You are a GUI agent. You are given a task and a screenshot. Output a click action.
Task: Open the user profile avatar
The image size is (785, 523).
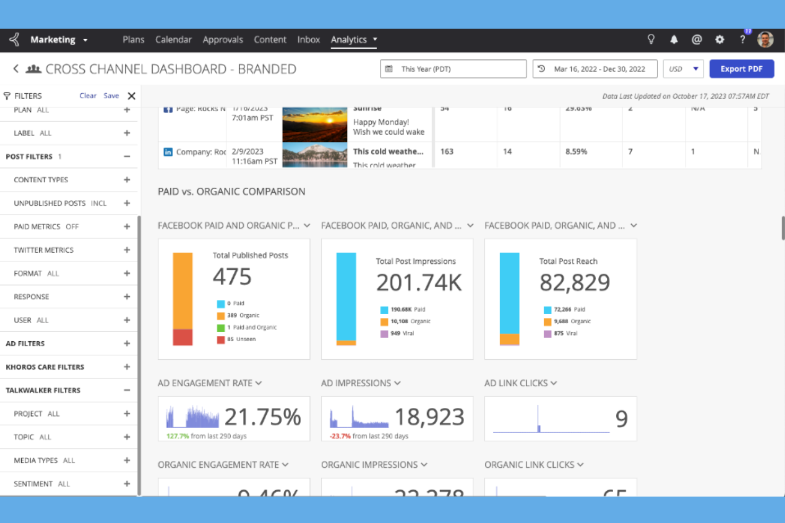tap(765, 40)
